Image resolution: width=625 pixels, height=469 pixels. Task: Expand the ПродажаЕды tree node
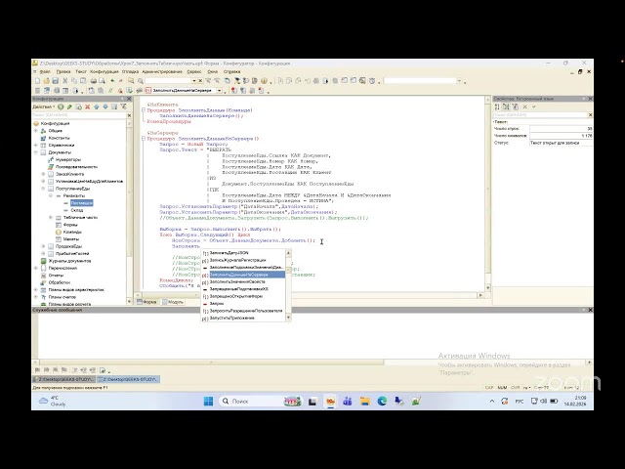43,246
